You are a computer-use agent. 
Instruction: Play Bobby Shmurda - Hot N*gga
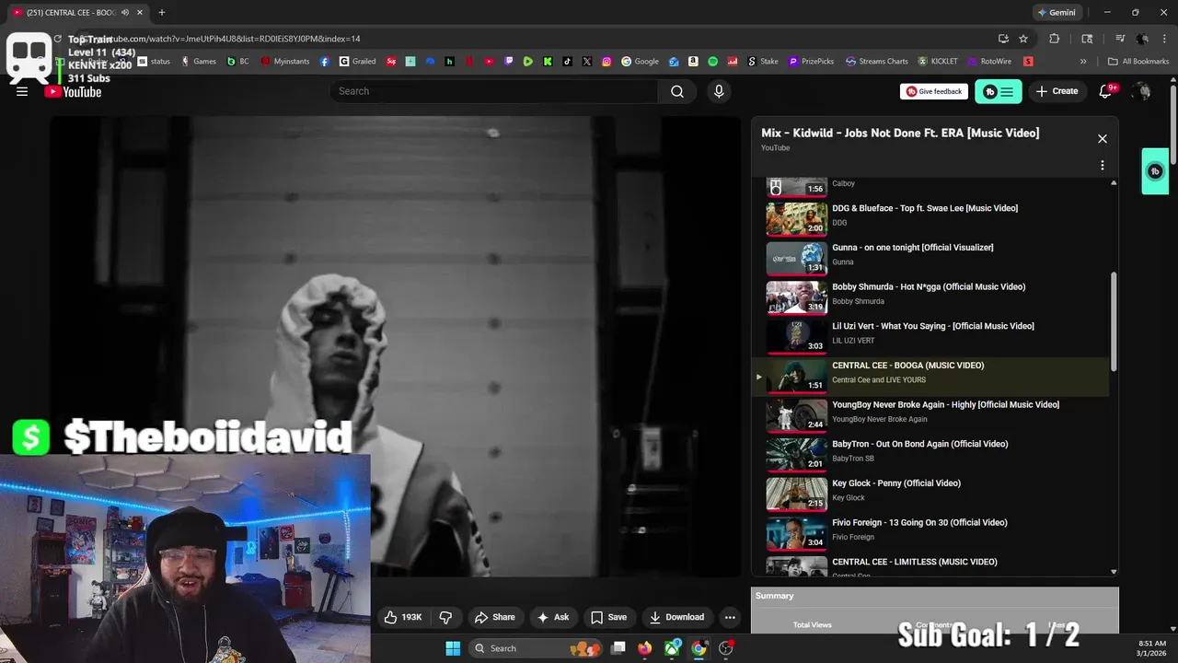(931, 298)
